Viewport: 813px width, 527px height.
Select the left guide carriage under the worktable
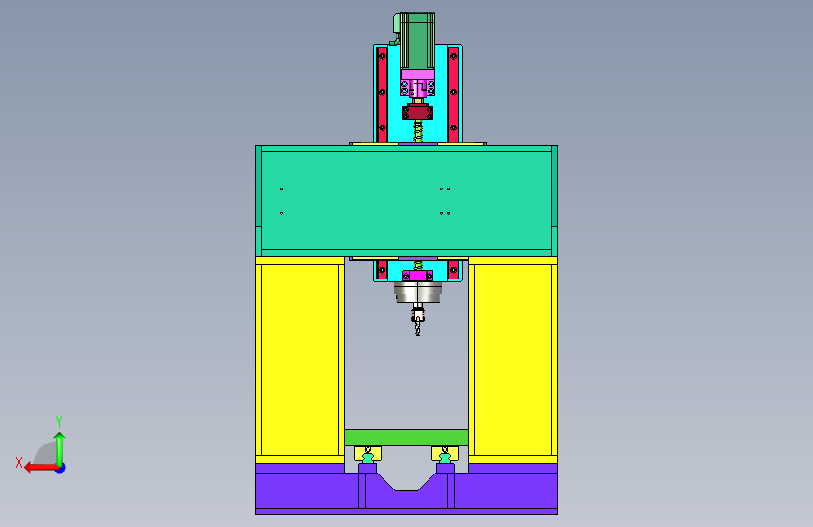click(x=369, y=455)
